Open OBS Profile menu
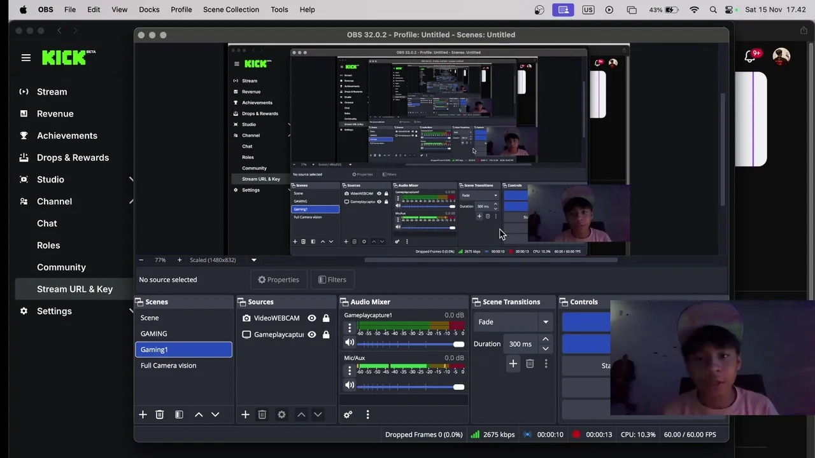This screenshot has height=458, width=815. (x=181, y=10)
